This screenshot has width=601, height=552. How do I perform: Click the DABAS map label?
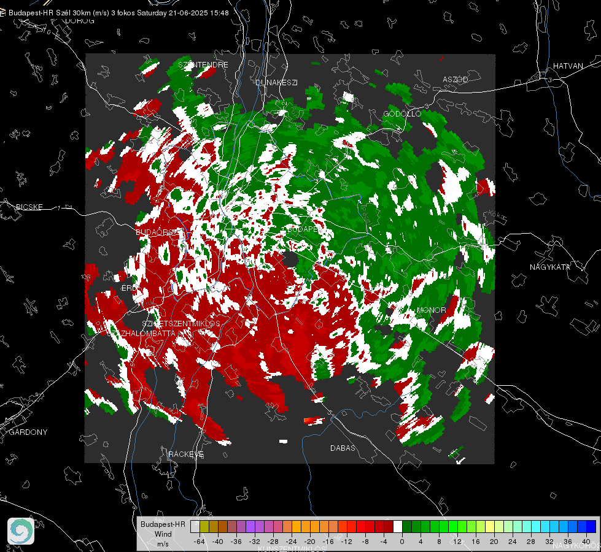click(x=343, y=448)
